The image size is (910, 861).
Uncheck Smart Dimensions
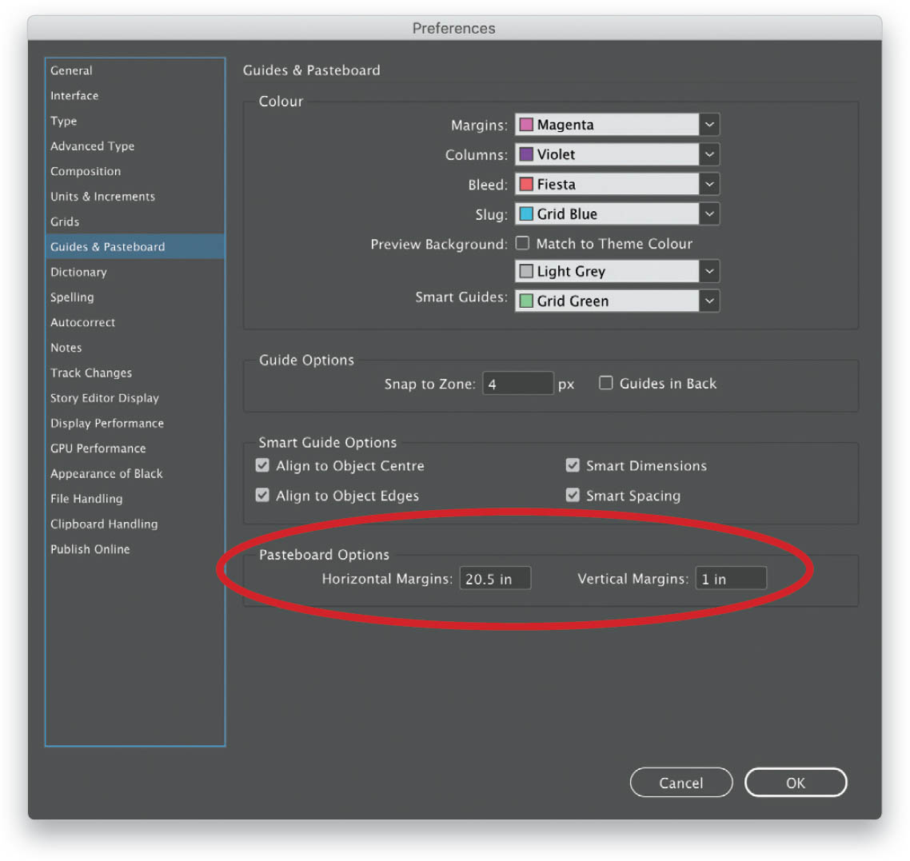pos(573,465)
